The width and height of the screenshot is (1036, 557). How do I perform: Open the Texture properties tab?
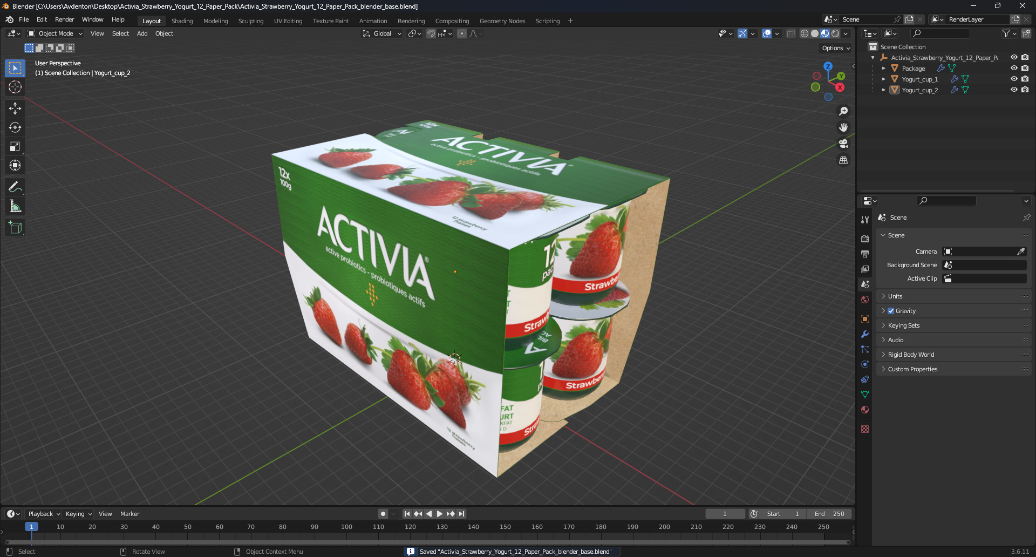click(x=865, y=429)
